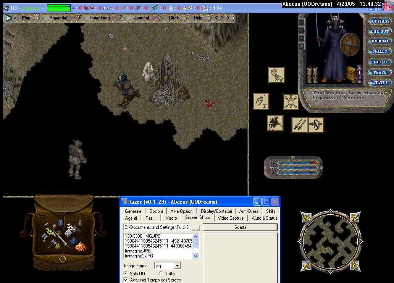Click the green play arrow on the menu bar

point(8,18)
